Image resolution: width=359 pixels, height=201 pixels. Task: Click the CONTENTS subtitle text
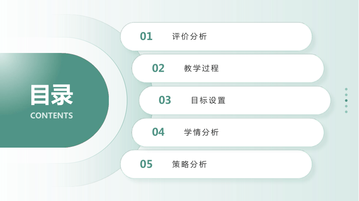(52, 116)
